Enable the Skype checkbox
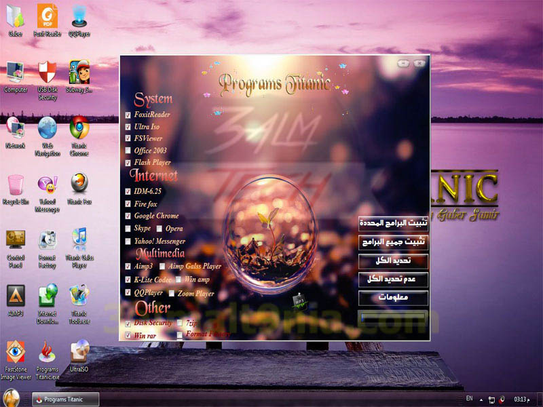Screen dimensions: 543x407 click(128, 229)
